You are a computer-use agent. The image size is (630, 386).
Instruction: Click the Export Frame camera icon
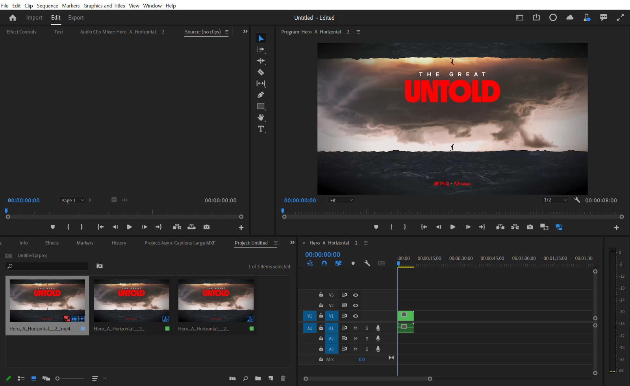pos(530,227)
